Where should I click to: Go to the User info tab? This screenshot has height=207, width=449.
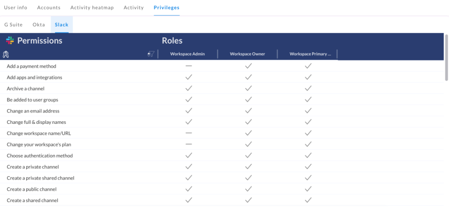16,7
